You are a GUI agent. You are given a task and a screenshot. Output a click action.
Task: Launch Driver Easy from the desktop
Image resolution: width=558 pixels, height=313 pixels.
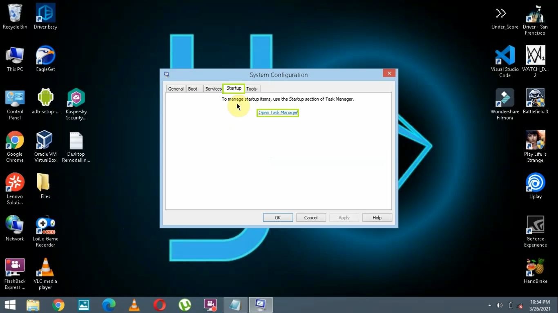[x=45, y=12]
